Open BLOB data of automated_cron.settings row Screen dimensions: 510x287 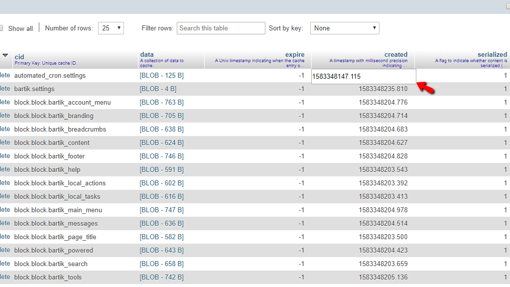coord(162,76)
